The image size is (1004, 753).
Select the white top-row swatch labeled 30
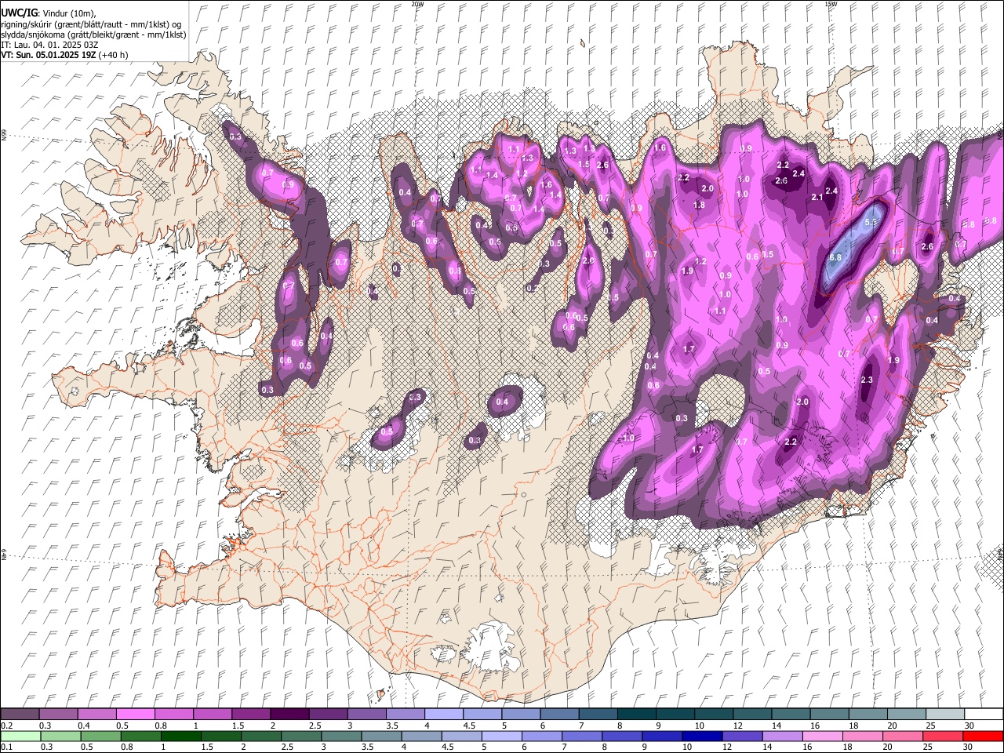point(984,715)
